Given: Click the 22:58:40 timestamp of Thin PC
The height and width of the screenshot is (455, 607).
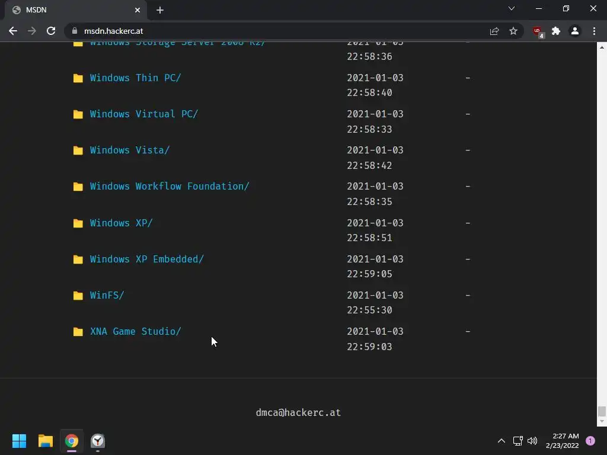Looking at the screenshot, I should click(x=370, y=93).
